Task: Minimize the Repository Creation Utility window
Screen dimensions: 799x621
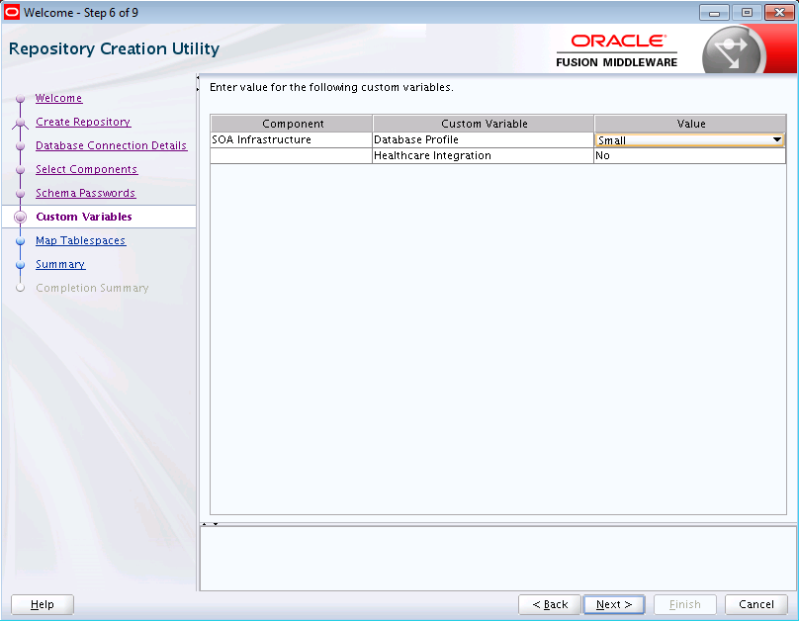Action: click(714, 12)
